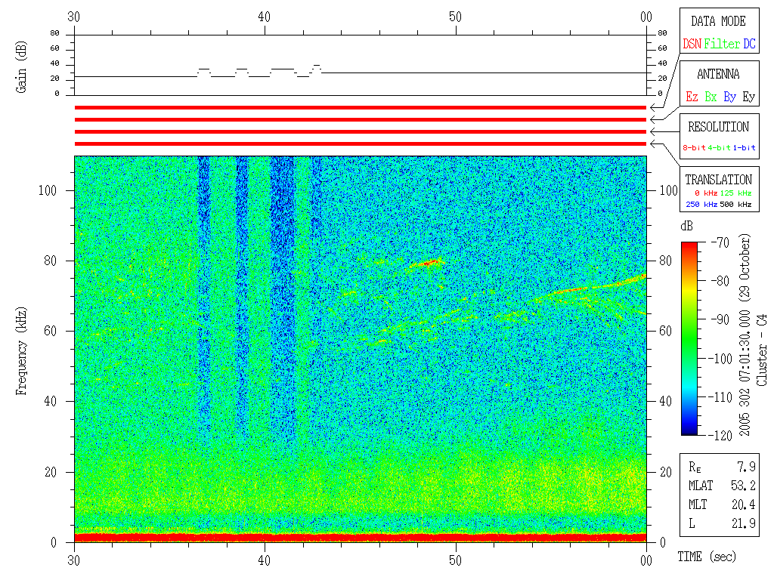
Task: Click the Gain (dB) axis label
Action: click(20, 66)
